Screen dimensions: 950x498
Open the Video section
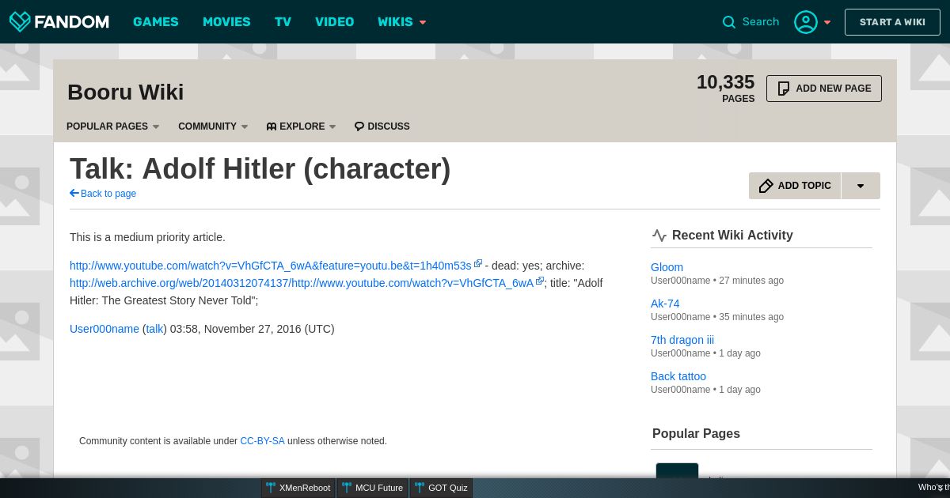click(334, 22)
